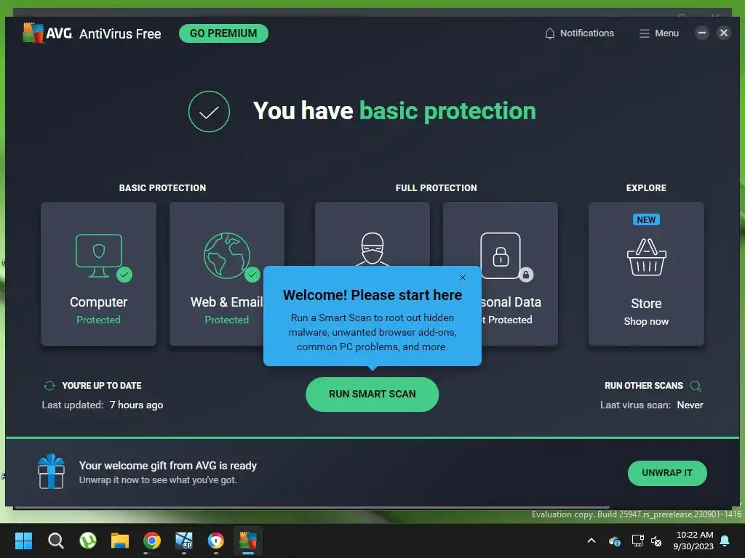Viewport: 745px width, 558px height.
Task: Open Google Chrome from taskbar
Action: 152,541
